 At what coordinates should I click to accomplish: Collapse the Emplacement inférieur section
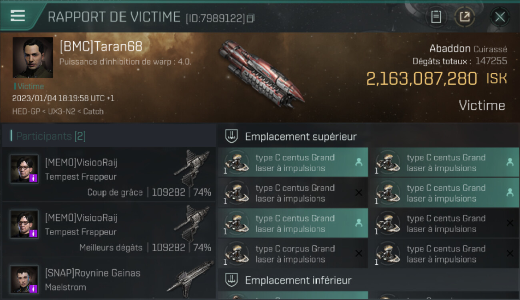(x=232, y=280)
